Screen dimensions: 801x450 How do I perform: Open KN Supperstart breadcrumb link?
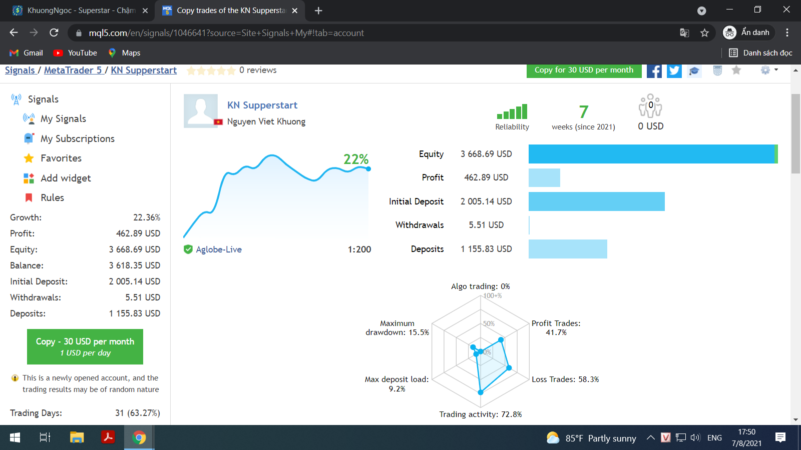(144, 70)
